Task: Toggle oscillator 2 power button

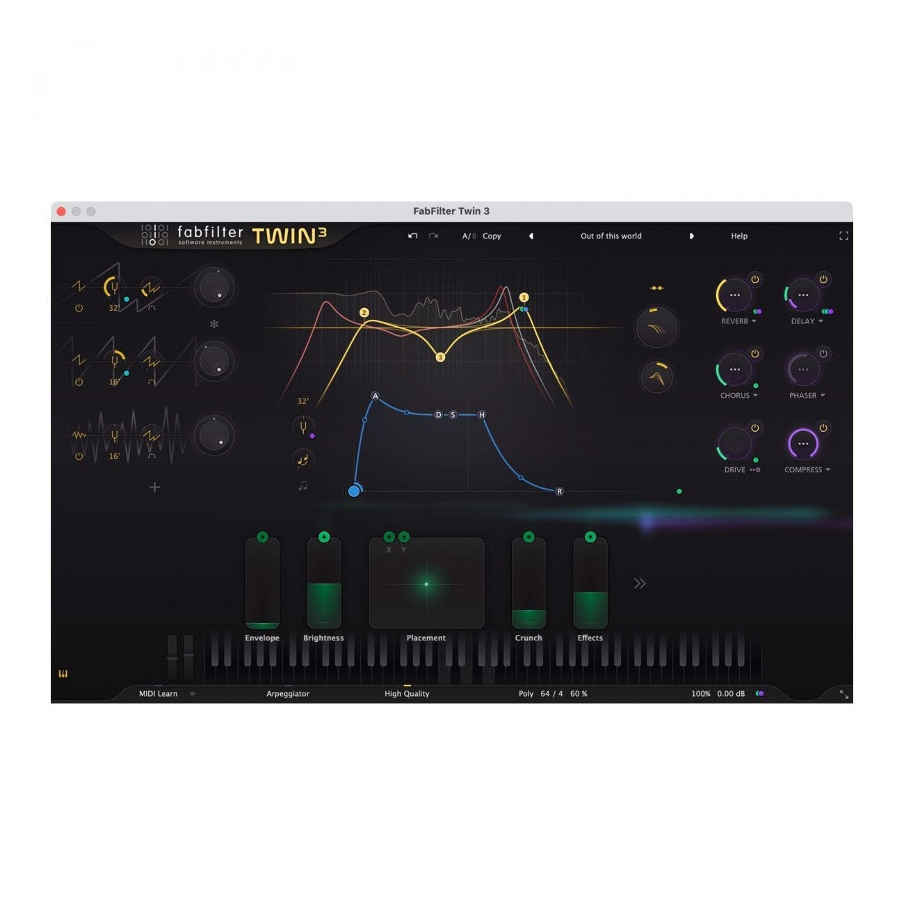Action: pyautogui.click(x=79, y=382)
